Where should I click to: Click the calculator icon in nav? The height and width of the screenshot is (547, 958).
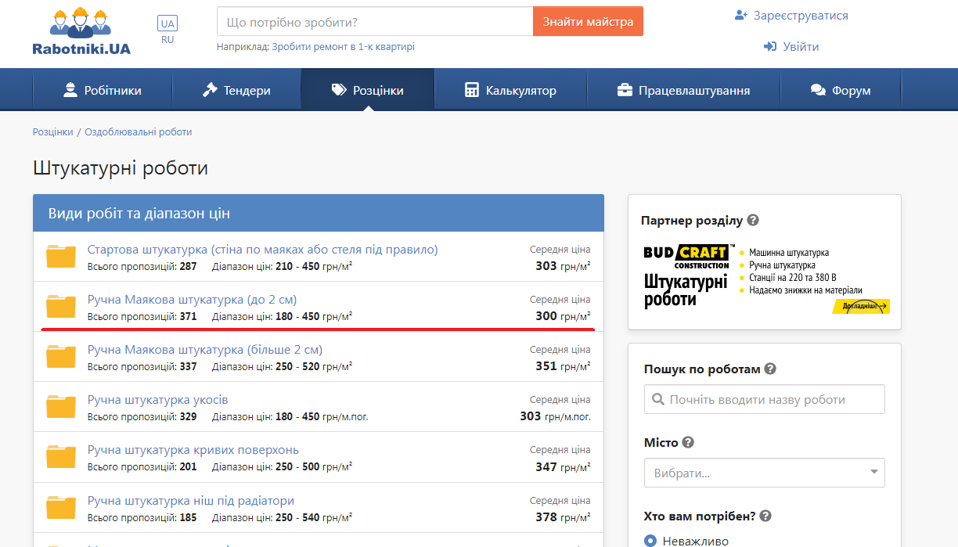[x=472, y=90]
